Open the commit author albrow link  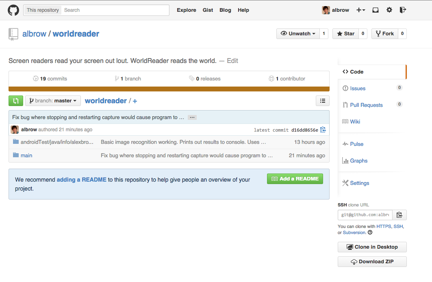tap(29, 130)
